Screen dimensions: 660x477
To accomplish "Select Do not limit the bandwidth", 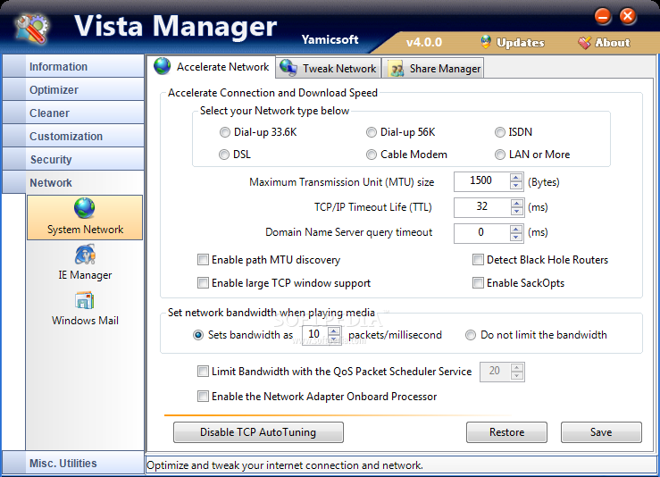I will pyautogui.click(x=471, y=335).
